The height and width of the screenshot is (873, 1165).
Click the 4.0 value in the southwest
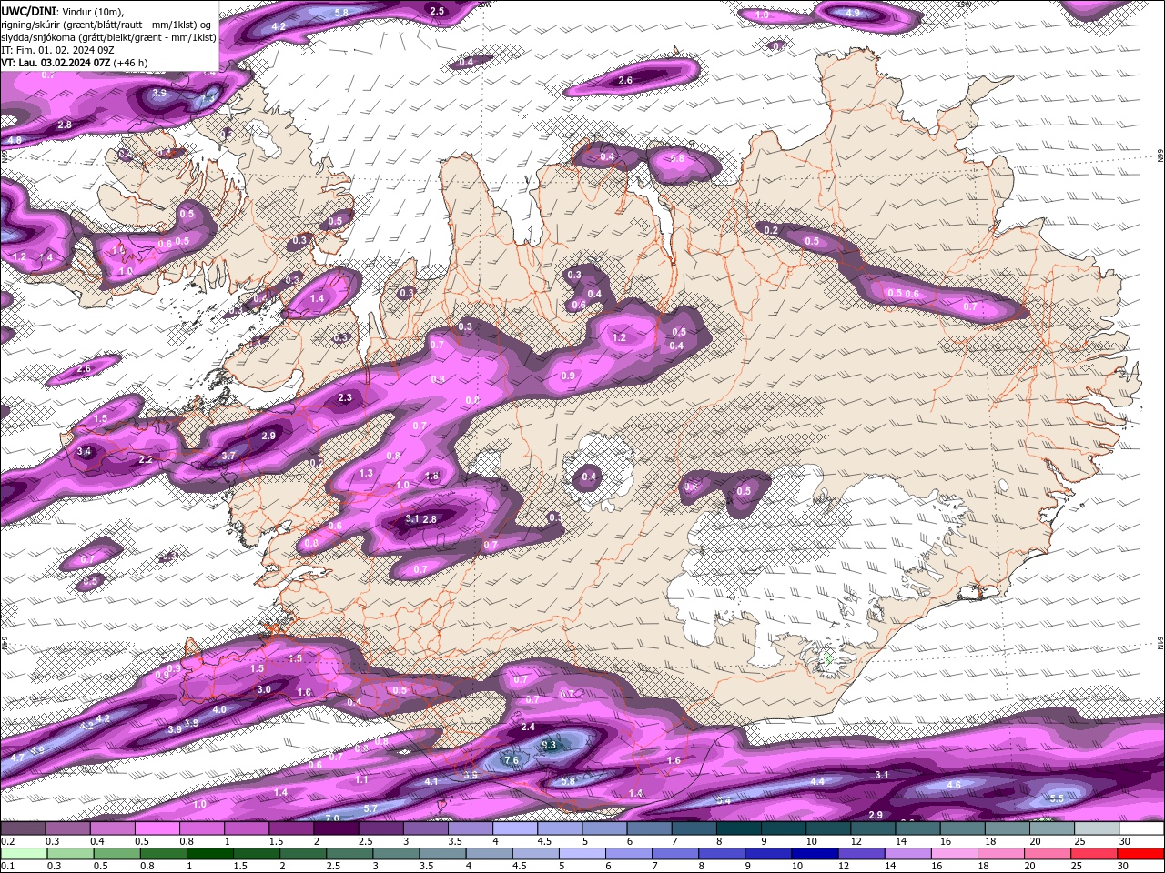tap(219, 709)
